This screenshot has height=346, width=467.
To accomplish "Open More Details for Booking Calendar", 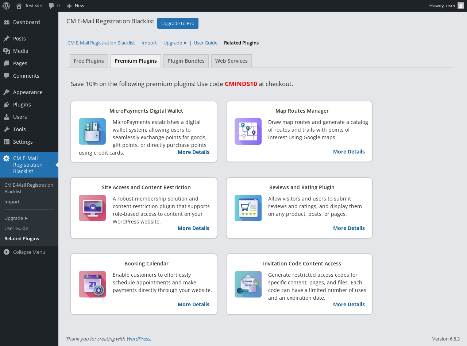I will point(193,304).
